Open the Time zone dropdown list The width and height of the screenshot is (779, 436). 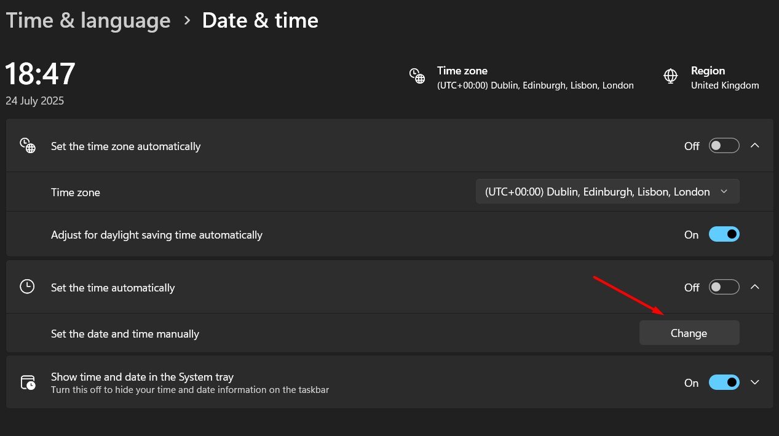pos(607,192)
